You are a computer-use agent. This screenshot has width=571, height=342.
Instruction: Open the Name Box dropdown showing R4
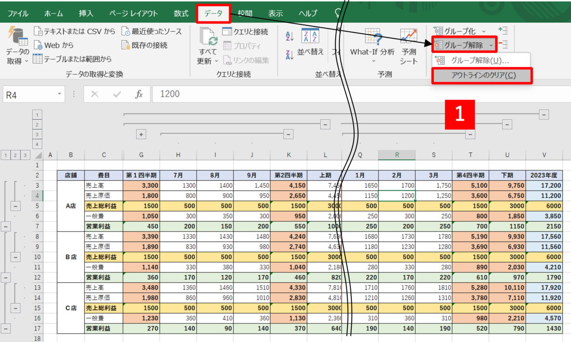coord(59,94)
